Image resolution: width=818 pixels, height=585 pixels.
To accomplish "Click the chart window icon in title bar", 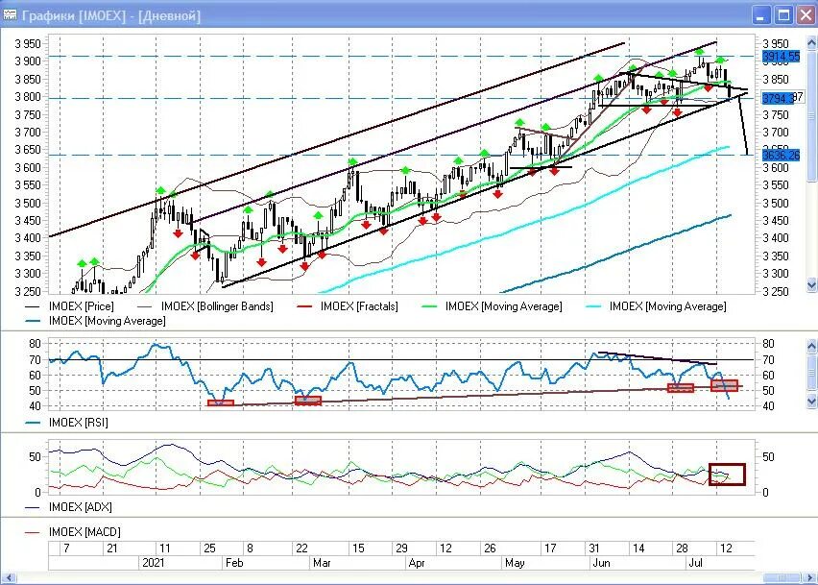I will click(10, 14).
